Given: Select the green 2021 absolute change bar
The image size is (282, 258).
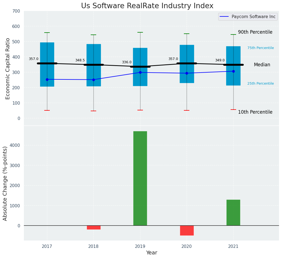Looking at the screenshot, I should tap(233, 213).
